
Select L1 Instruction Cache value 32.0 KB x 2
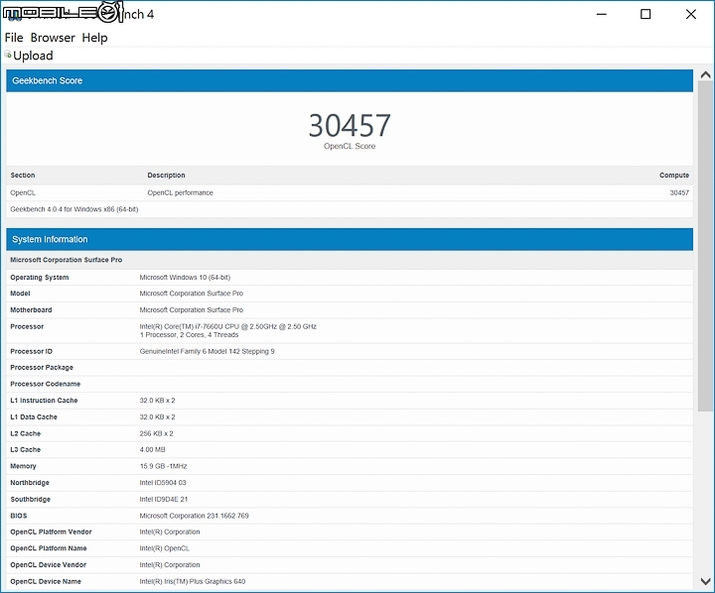pyautogui.click(x=157, y=401)
